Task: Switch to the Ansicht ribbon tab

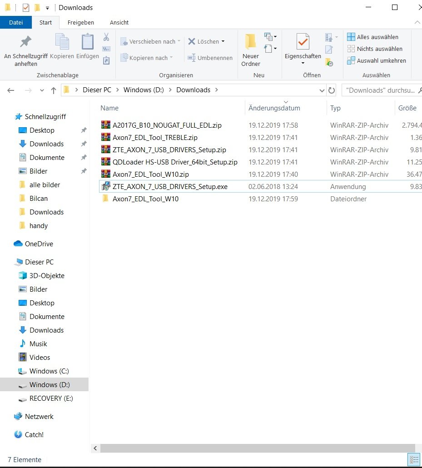Action: [x=119, y=22]
